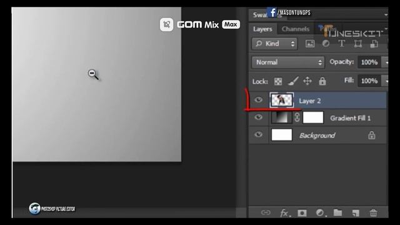The height and width of the screenshot is (225, 400).
Task: Select Gradient Fill 1 layer name
Action: coord(350,118)
